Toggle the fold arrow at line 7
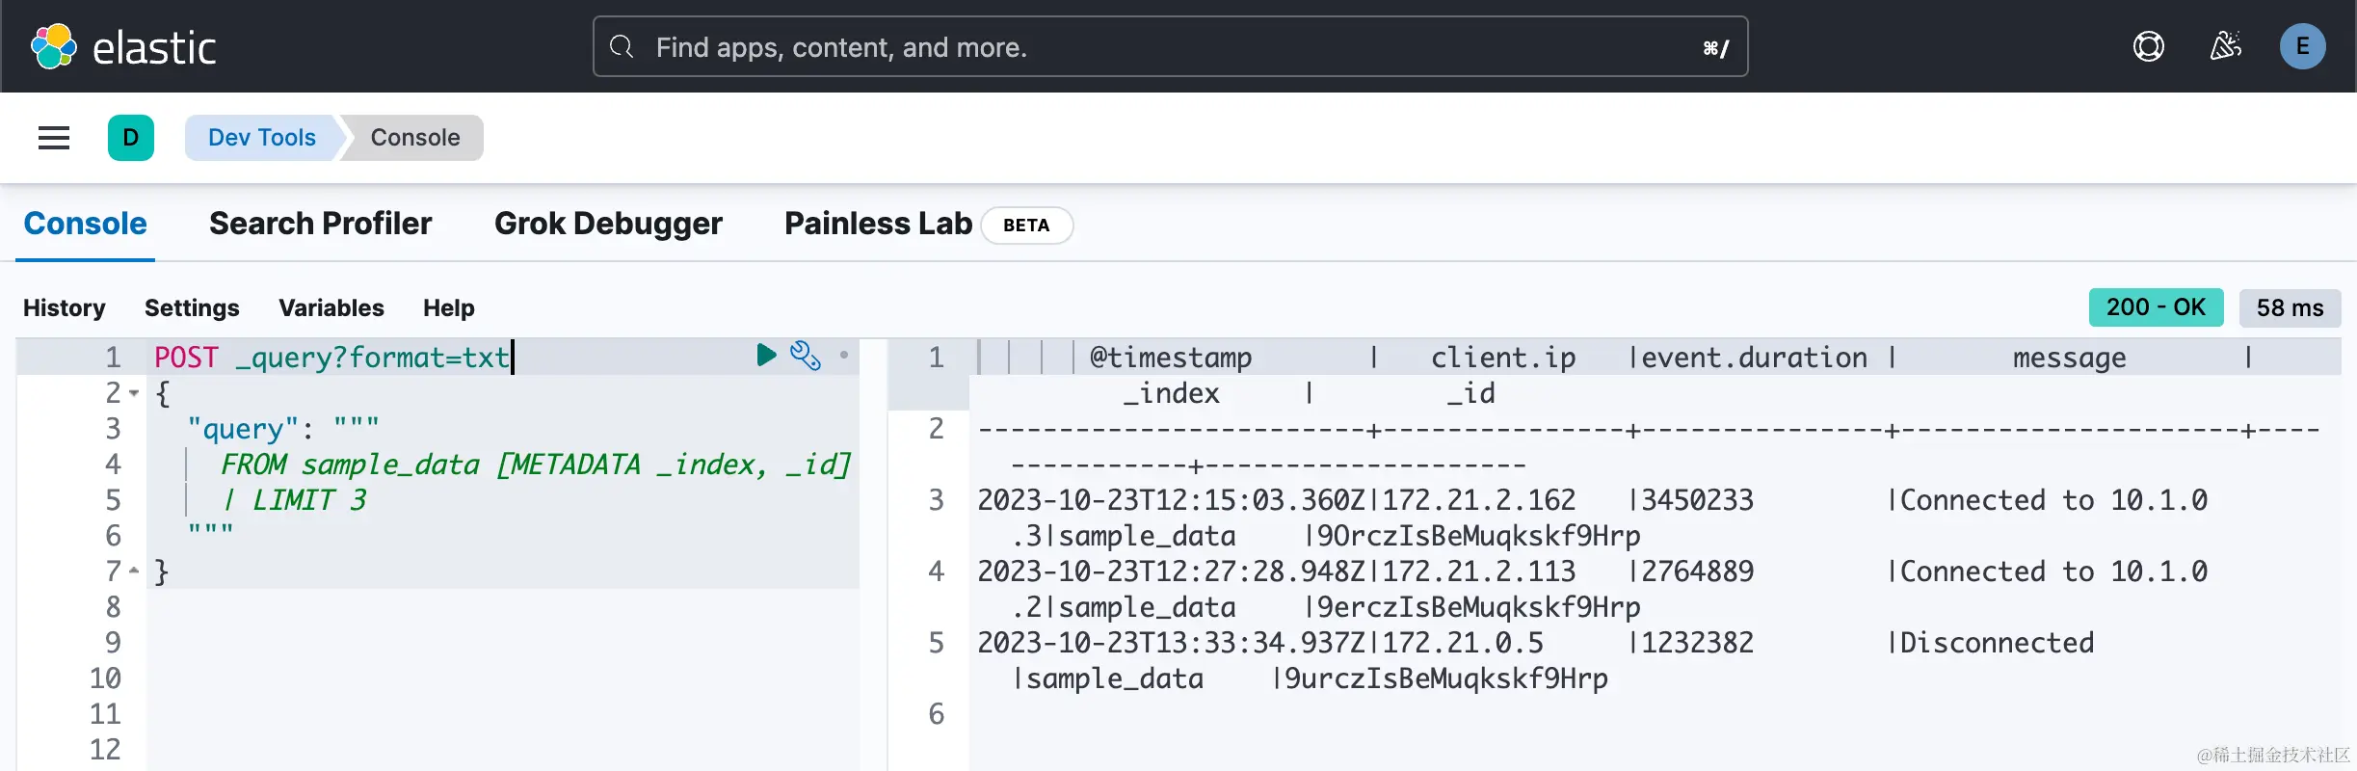 tap(134, 572)
